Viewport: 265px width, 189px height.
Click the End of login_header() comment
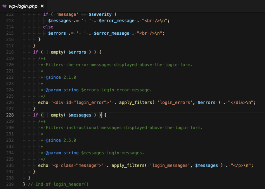58,184
